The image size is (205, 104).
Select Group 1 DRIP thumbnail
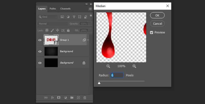[51, 40]
